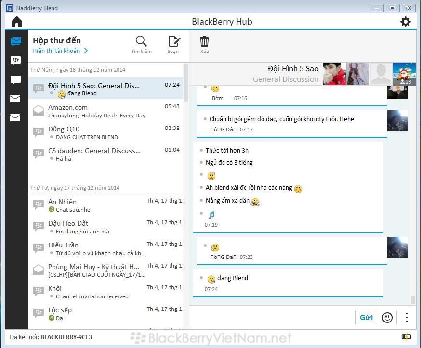Open the Phùng Mai Huy email message
The image size is (421, 348).
tap(96, 270)
